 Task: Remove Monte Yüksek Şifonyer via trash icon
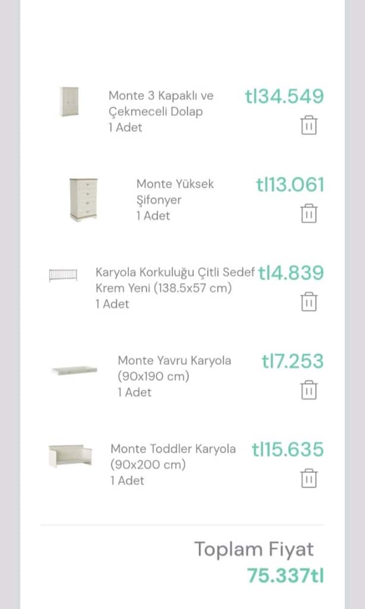pos(309,214)
